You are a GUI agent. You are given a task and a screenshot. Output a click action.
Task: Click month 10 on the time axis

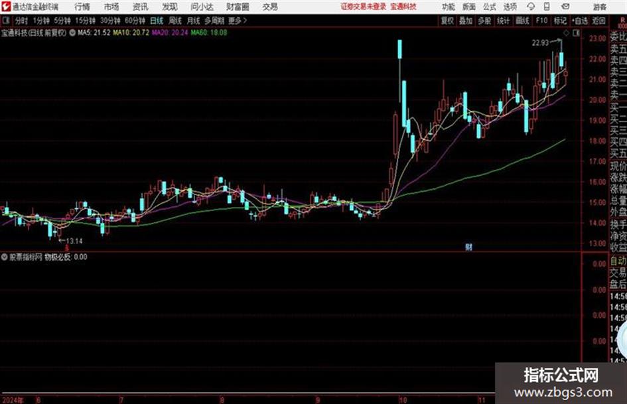click(x=402, y=400)
